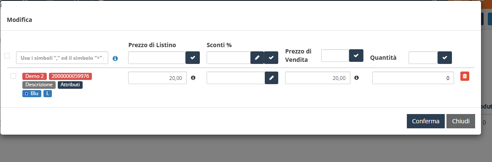492x162 pixels.
Task: Open the Attributi tag
Action: [x=70, y=85]
